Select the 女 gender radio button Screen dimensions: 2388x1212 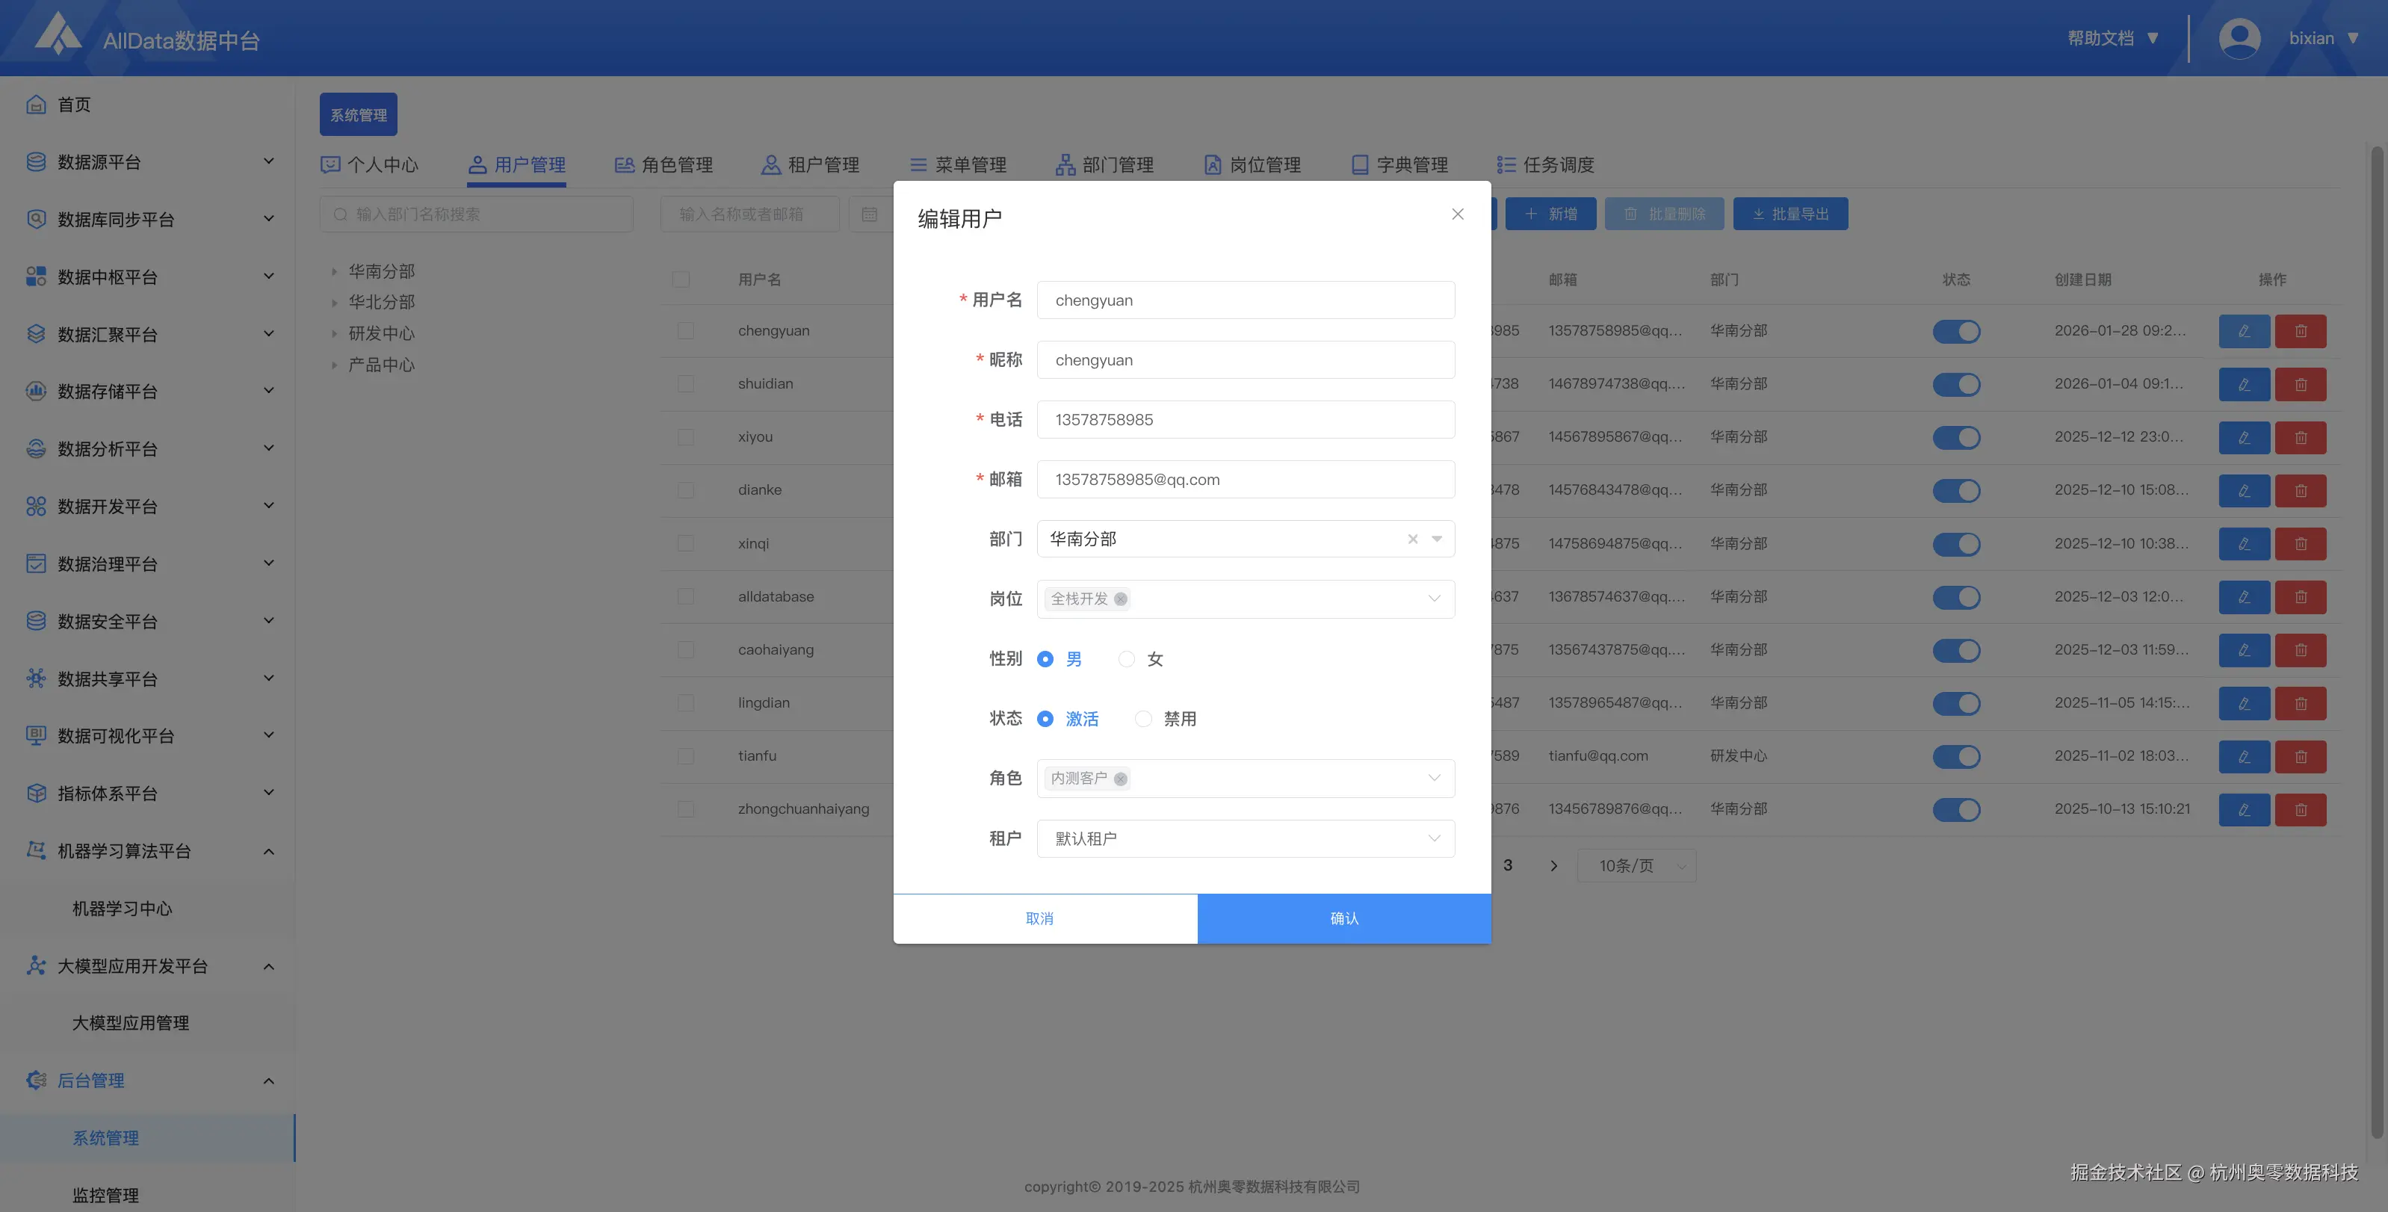pyautogui.click(x=1126, y=659)
